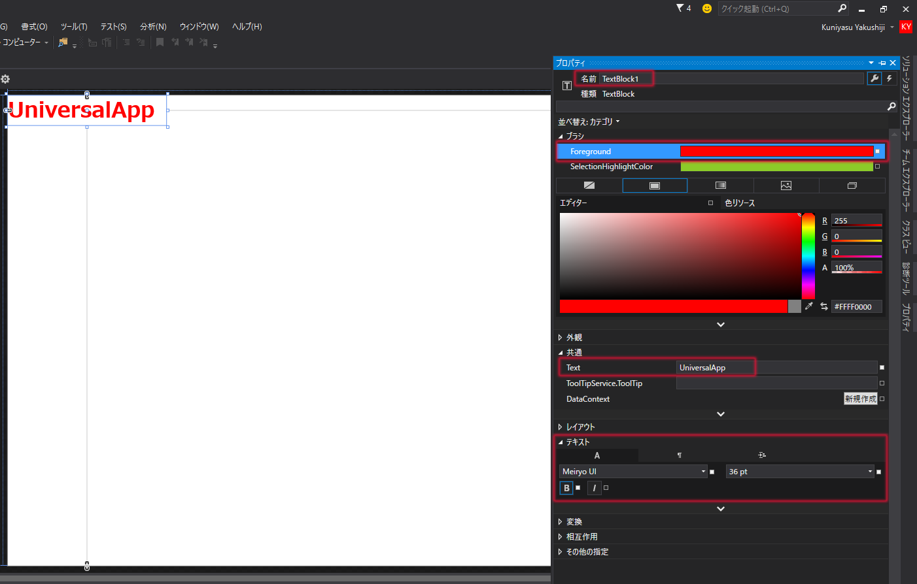The height and width of the screenshot is (584, 917).
Task: Select the No brush icon
Action: click(x=589, y=186)
